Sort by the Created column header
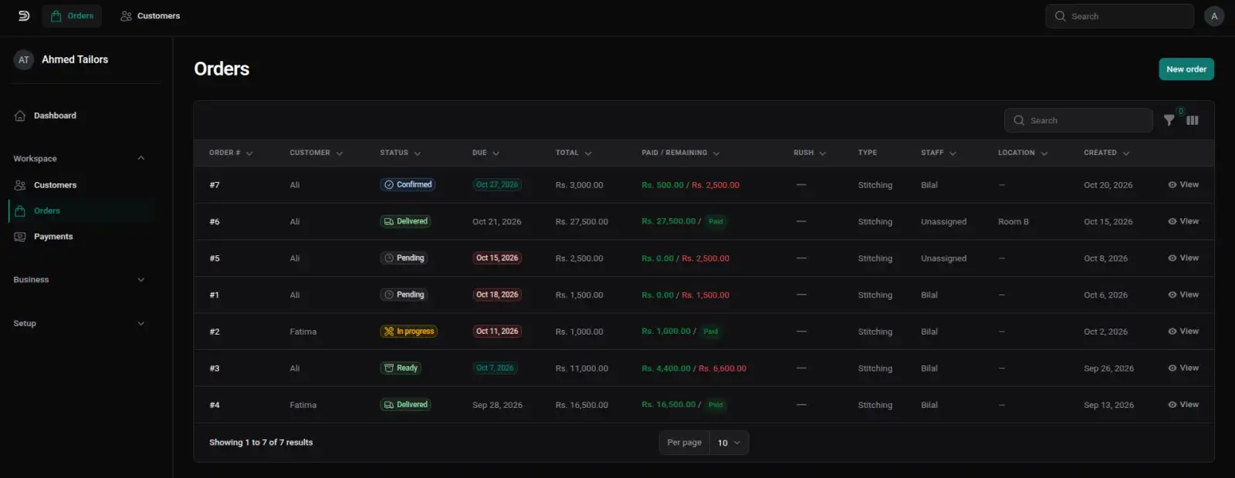1235x478 pixels. 1106,153
